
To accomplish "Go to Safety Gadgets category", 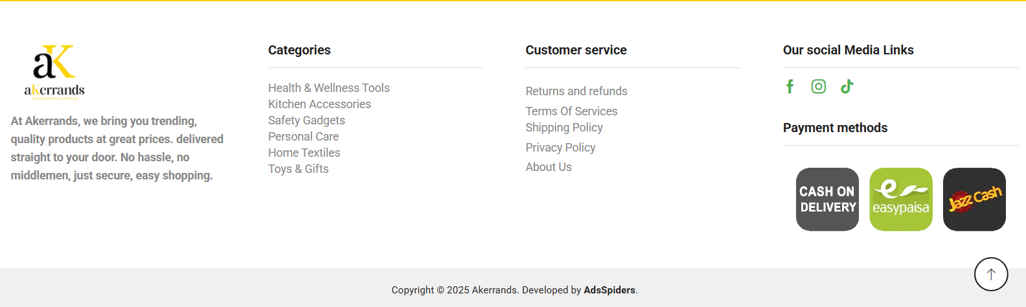I will [306, 120].
